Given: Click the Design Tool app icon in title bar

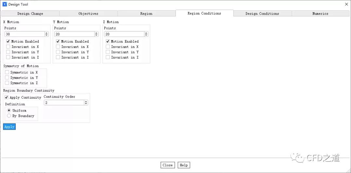Looking at the screenshot, I should click(x=5, y=4).
